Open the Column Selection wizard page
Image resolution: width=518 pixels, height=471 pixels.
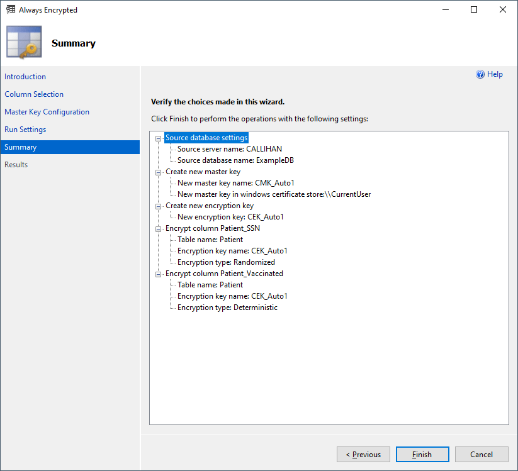pos(34,94)
